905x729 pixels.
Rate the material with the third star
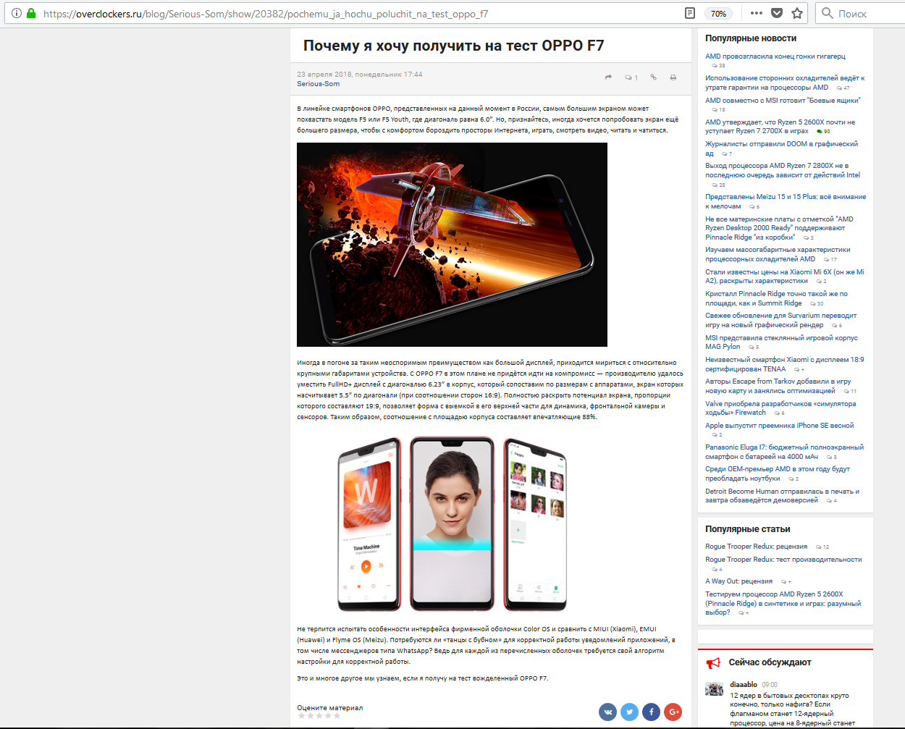click(x=319, y=716)
